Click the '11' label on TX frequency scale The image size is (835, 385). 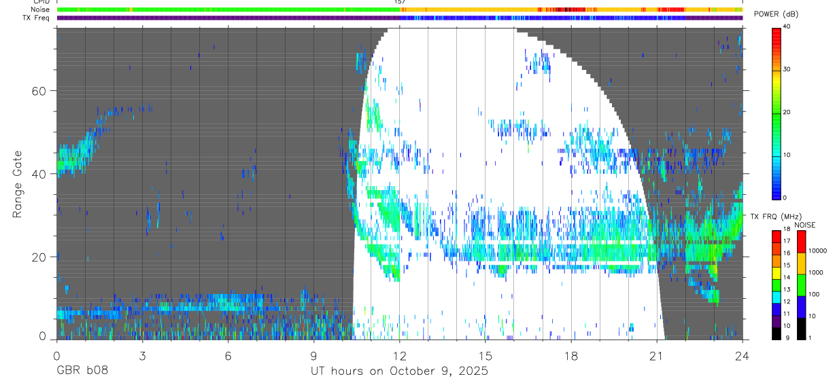click(x=787, y=314)
